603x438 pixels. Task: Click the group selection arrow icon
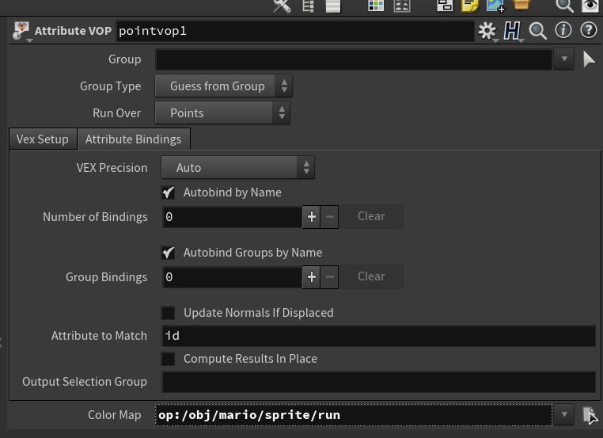tap(589, 59)
